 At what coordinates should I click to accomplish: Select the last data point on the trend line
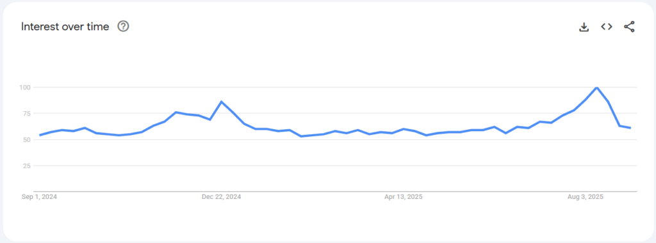(x=630, y=128)
